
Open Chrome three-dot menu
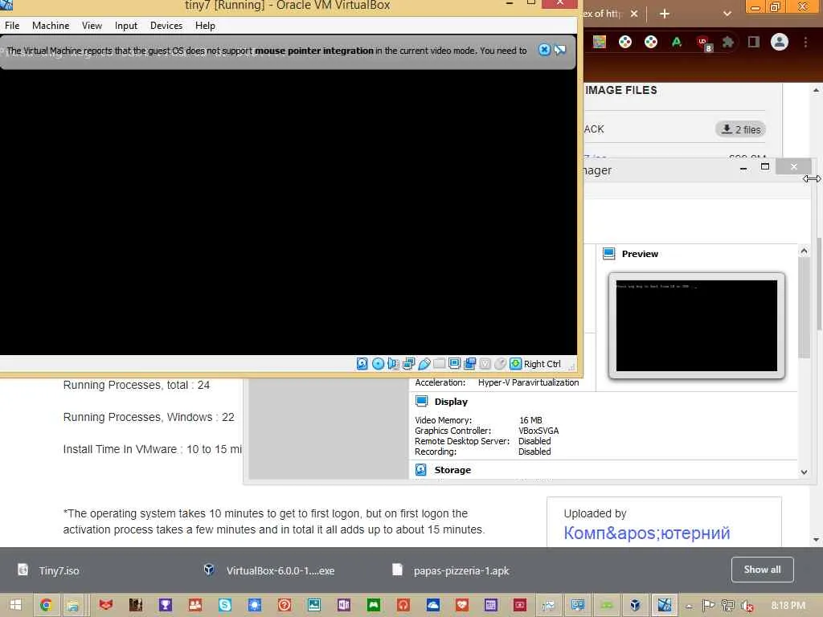click(805, 42)
